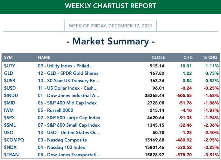This screenshot has height=160, width=221.
Task: Click the $USB ticker symbol
Action: (10, 81)
